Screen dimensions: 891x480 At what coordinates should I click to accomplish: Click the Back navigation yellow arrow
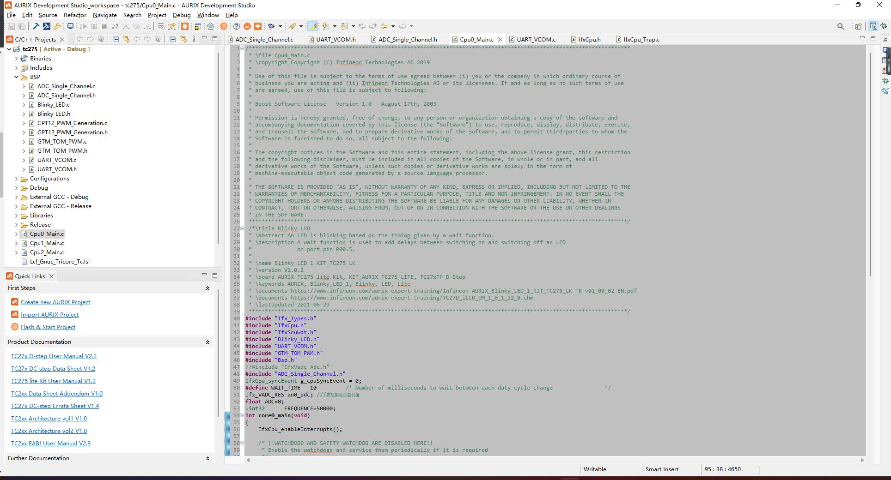click(x=384, y=26)
